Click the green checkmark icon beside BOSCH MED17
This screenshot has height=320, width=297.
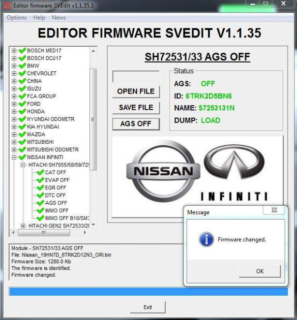click(x=22, y=50)
